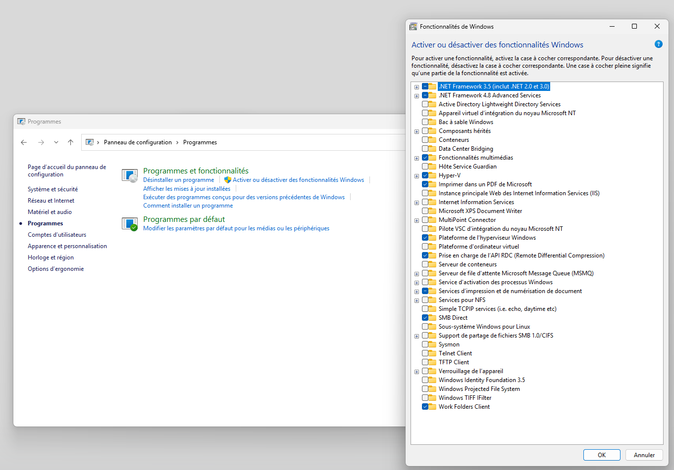The image size is (674, 470).
Task: Click the Programmes et fonctionnalités icon
Action: 130,175
